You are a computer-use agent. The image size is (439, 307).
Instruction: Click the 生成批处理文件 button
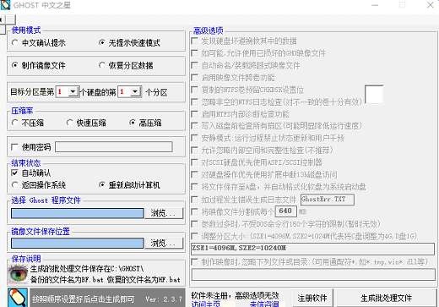386,298
